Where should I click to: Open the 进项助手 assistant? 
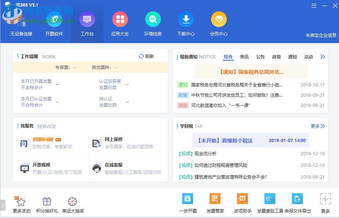242,202
